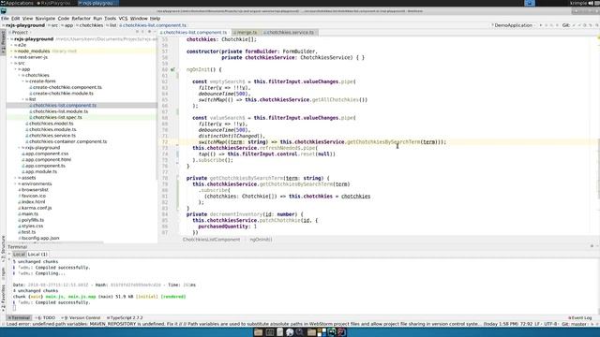
Task: Open the 9: Version Control tool window
Action: pyautogui.click(x=82, y=318)
